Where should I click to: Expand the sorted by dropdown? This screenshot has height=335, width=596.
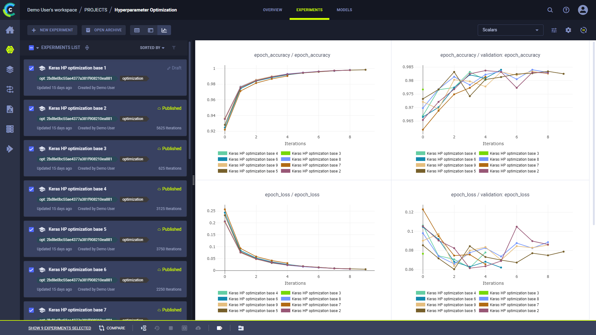[x=151, y=48]
